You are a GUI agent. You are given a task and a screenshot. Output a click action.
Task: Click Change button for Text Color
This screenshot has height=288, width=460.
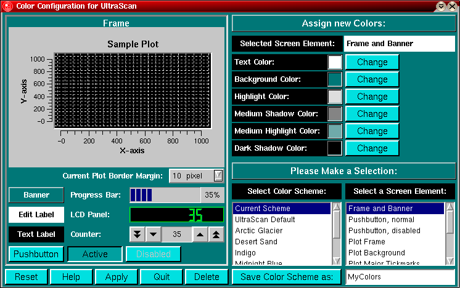pos(372,62)
